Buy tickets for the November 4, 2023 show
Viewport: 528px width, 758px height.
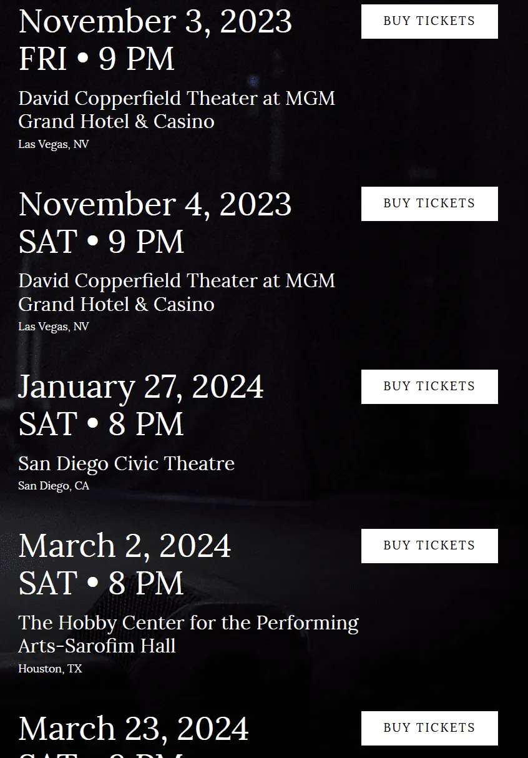(429, 204)
